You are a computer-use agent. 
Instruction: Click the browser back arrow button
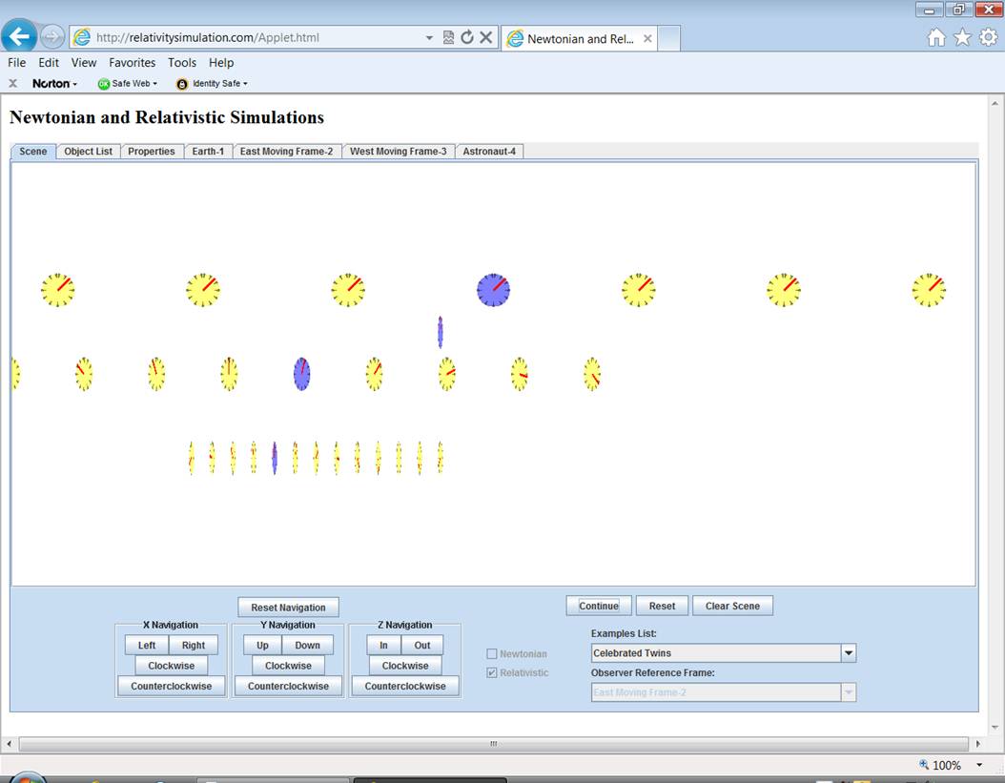pos(20,37)
